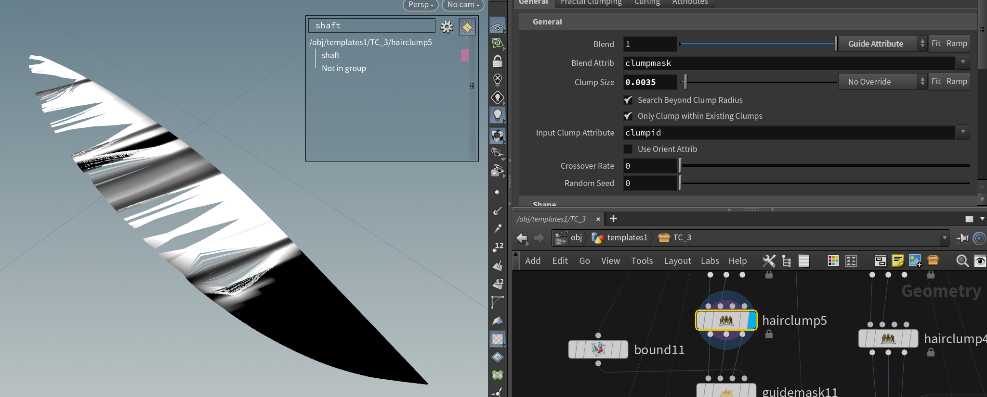The height and width of the screenshot is (397, 987).
Task: Open the Guide Attribute dropdown for Blend
Action: 882,44
